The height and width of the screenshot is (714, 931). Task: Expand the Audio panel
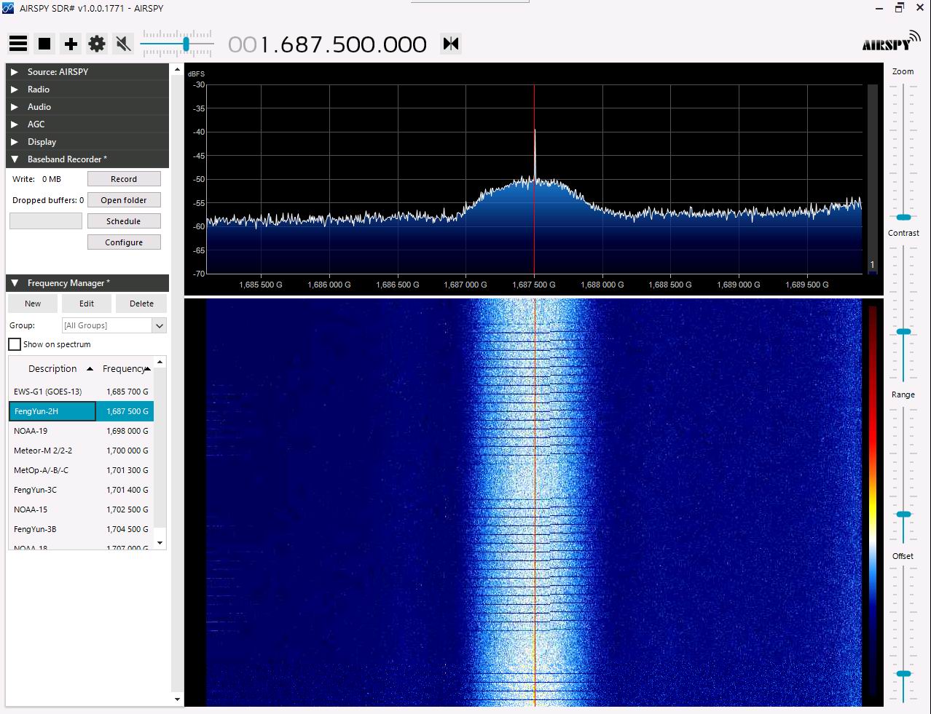point(87,106)
